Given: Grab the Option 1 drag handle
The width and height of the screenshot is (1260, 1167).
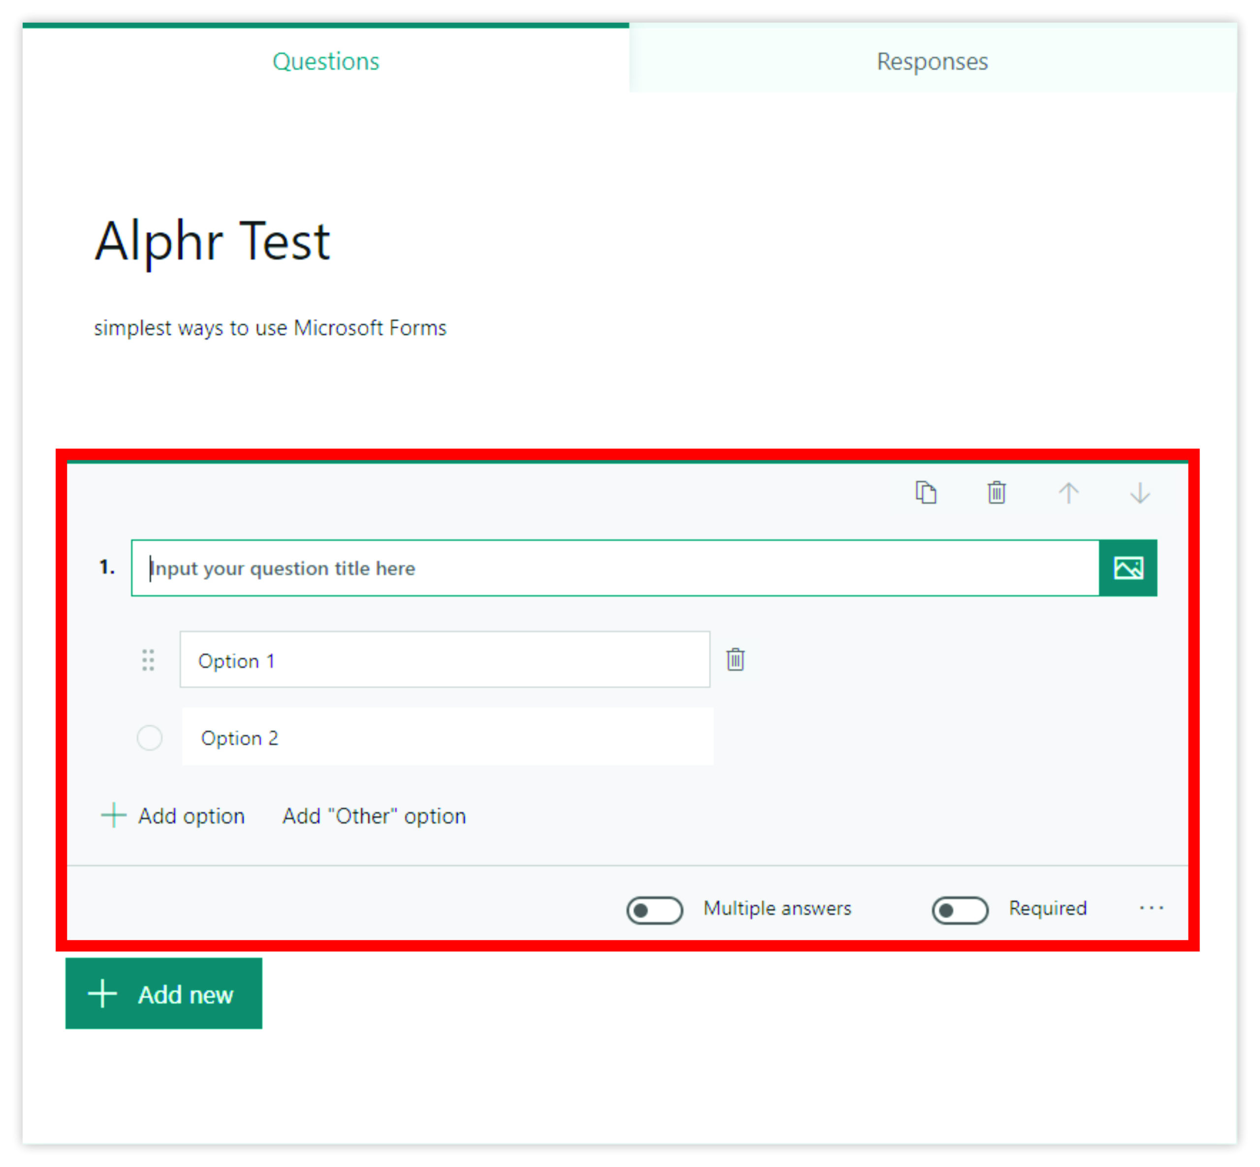Looking at the screenshot, I should click(x=149, y=660).
